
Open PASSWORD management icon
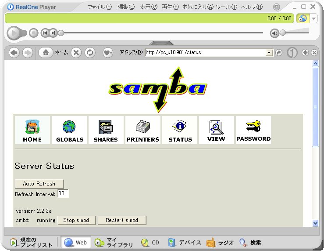click(x=253, y=130)
